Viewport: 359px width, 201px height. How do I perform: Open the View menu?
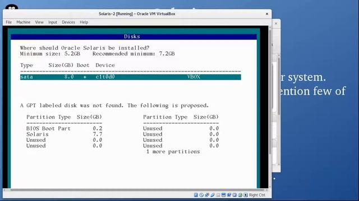point(39,22)
